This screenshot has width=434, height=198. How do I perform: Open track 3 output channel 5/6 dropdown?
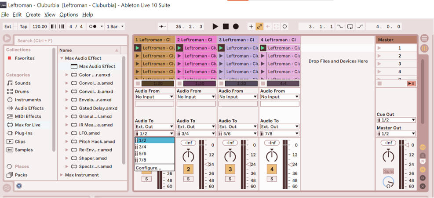[238, 133]
